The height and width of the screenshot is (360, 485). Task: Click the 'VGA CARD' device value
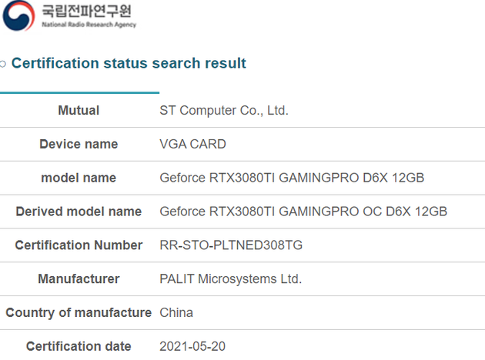click(192, 145)
